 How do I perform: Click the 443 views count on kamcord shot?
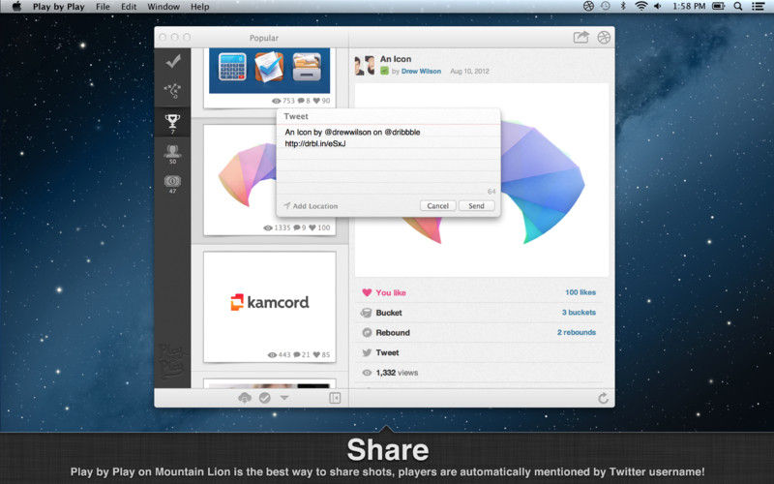(279, 354)
